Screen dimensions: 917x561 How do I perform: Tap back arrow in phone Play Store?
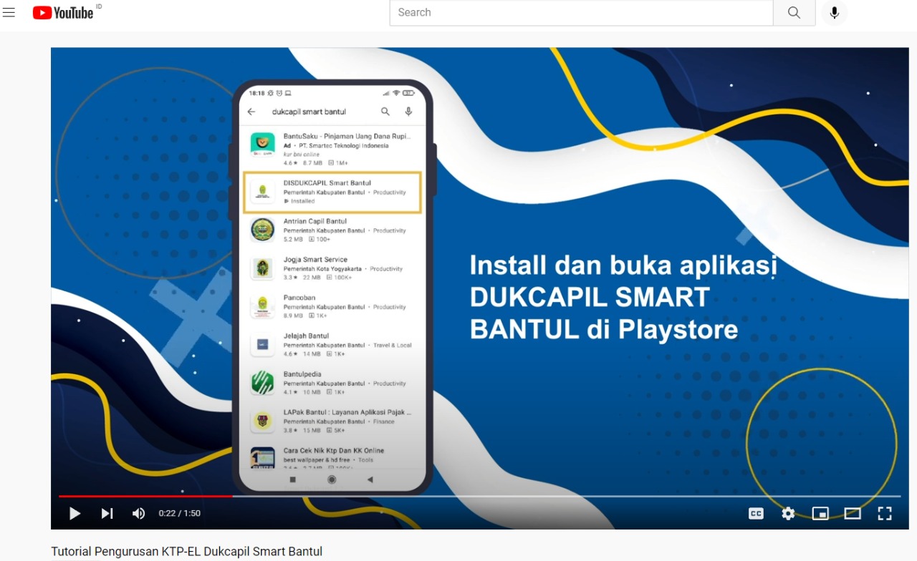click(251, 112)
